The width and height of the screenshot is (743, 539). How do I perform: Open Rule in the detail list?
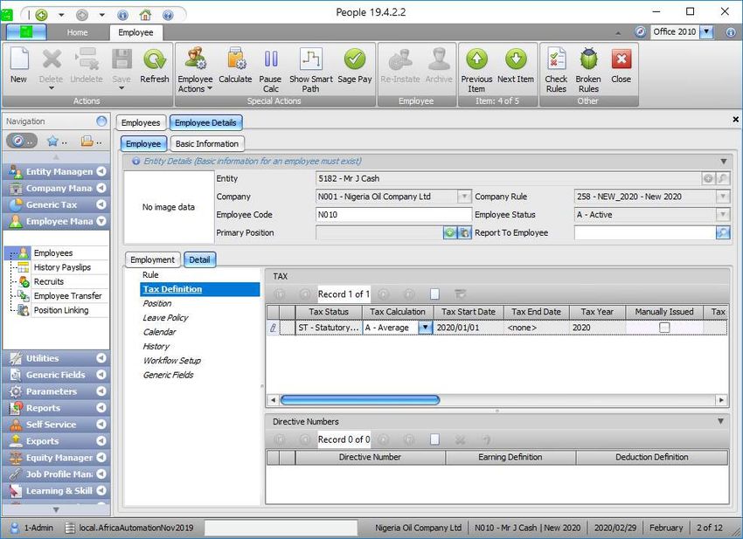pyautogui.click(x=150, y=274)
